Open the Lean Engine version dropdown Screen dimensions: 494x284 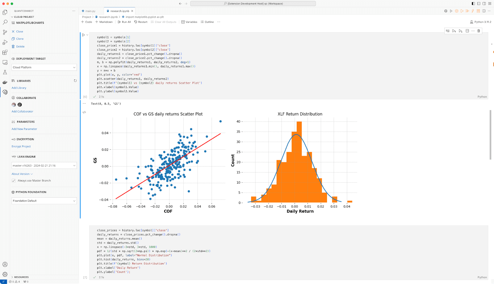pos(44,166)
